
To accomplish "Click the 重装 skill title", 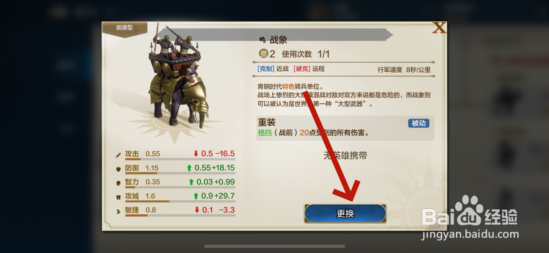I will pos(267,122).
